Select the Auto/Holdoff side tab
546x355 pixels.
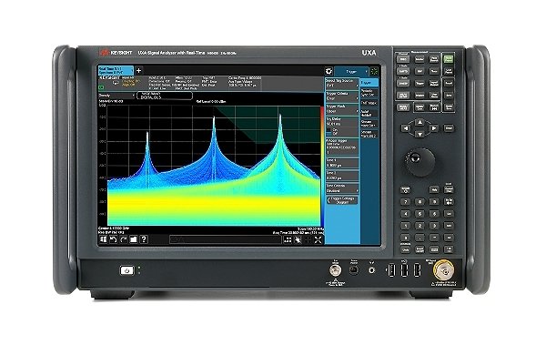369,113
